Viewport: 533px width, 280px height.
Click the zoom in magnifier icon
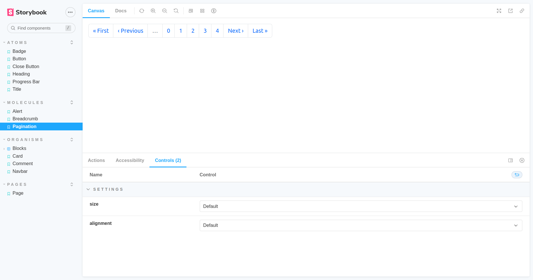(153, 11)
